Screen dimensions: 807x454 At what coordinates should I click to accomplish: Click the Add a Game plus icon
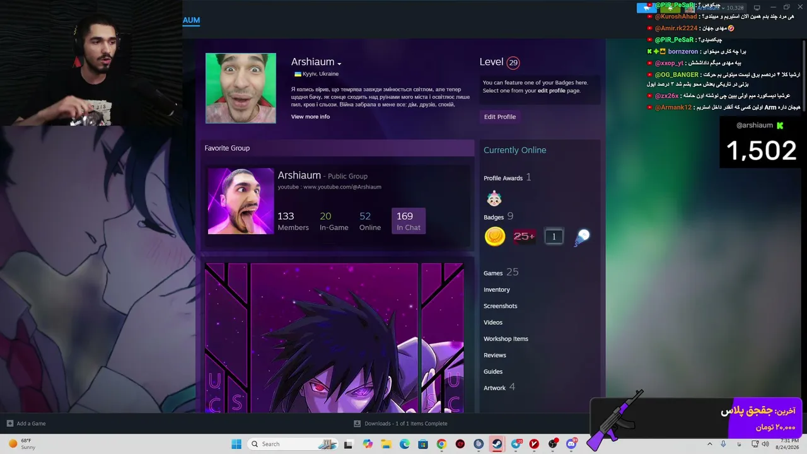coord(9,424)
